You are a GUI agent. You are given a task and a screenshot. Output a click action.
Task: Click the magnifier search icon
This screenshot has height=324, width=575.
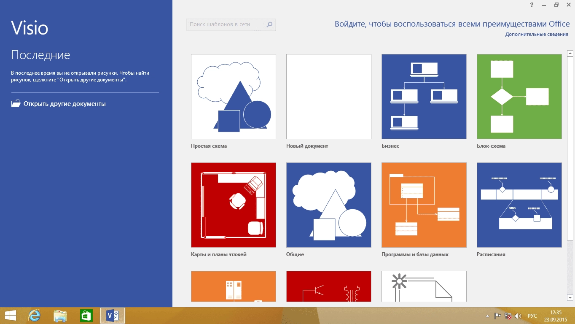270,24
